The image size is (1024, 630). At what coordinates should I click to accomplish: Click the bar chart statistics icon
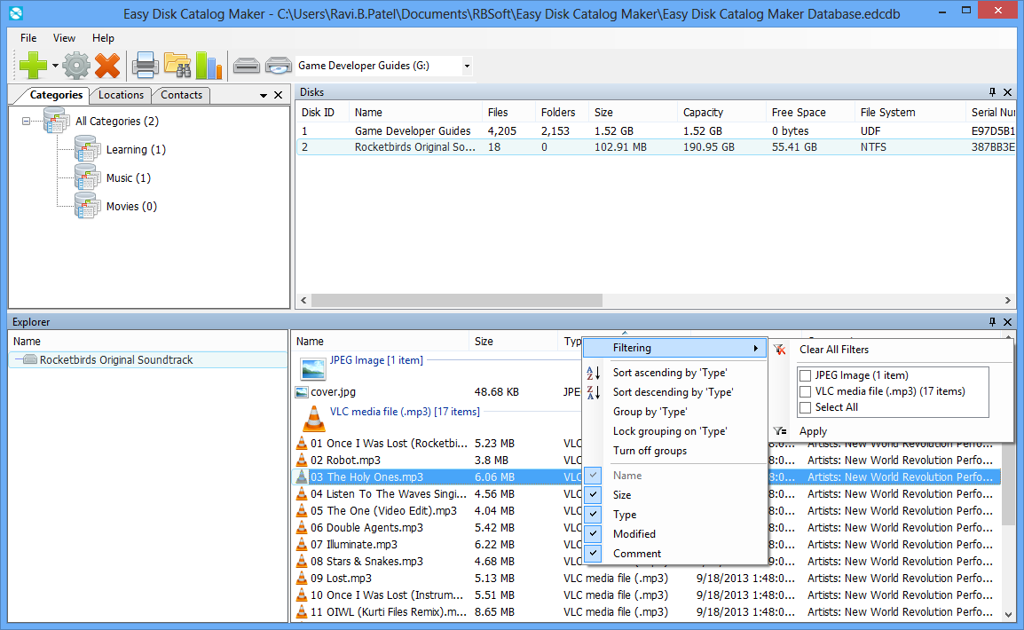pyautogui.click(x=209, y=66)
